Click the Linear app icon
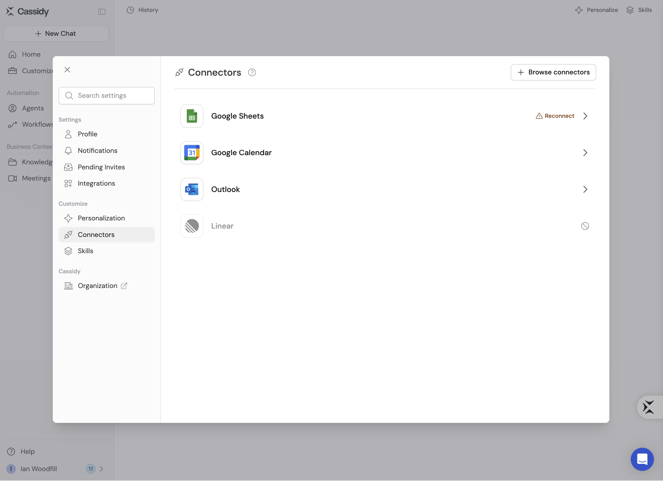The height and width of the screenshot is (481, 663). (x=192, y=226)
